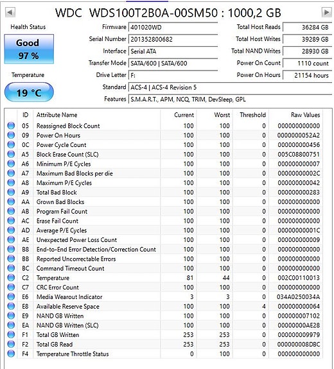Click status orb for Program Fail Count
The width and height of the screenshot is (334, 369).
(11, 211)
